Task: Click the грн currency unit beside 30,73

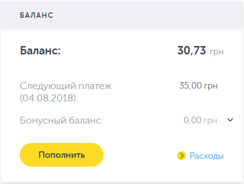Action: click(x=217, y=52)
